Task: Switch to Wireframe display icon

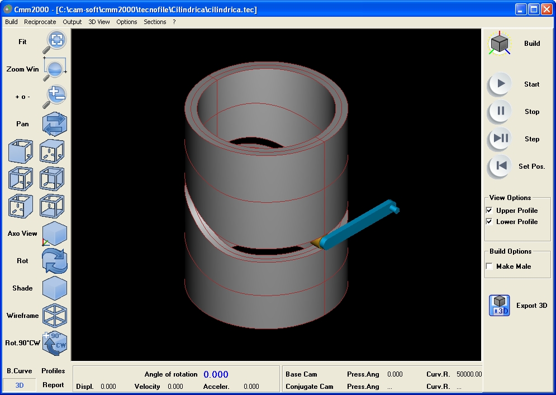Action: 55,316
